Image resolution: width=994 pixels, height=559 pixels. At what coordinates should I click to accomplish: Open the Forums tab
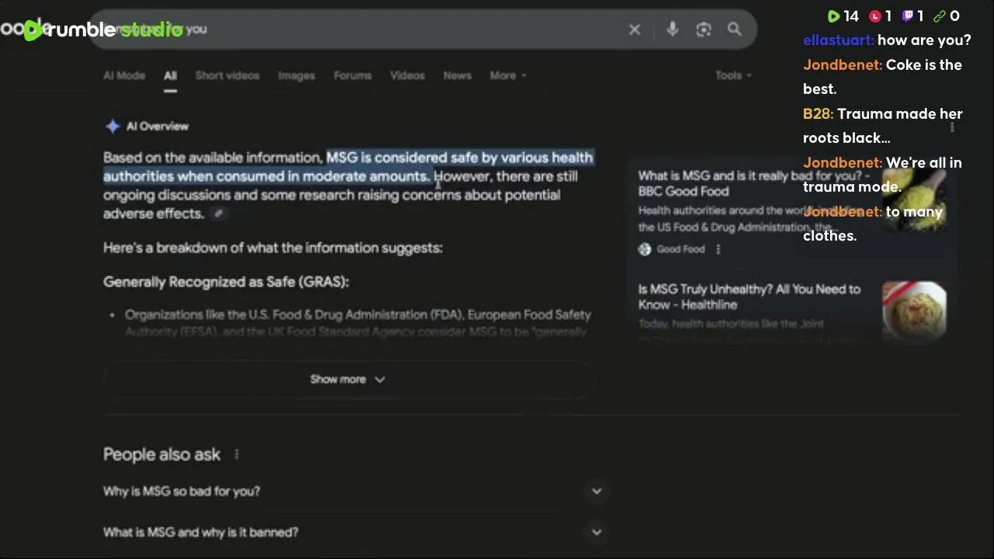tap(353, 75)
